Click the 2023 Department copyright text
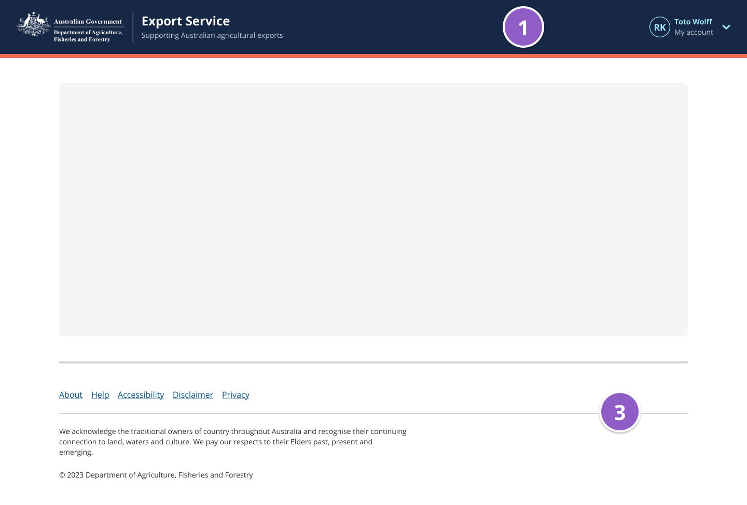Screen dimensions: 747x505 [156, 474]
